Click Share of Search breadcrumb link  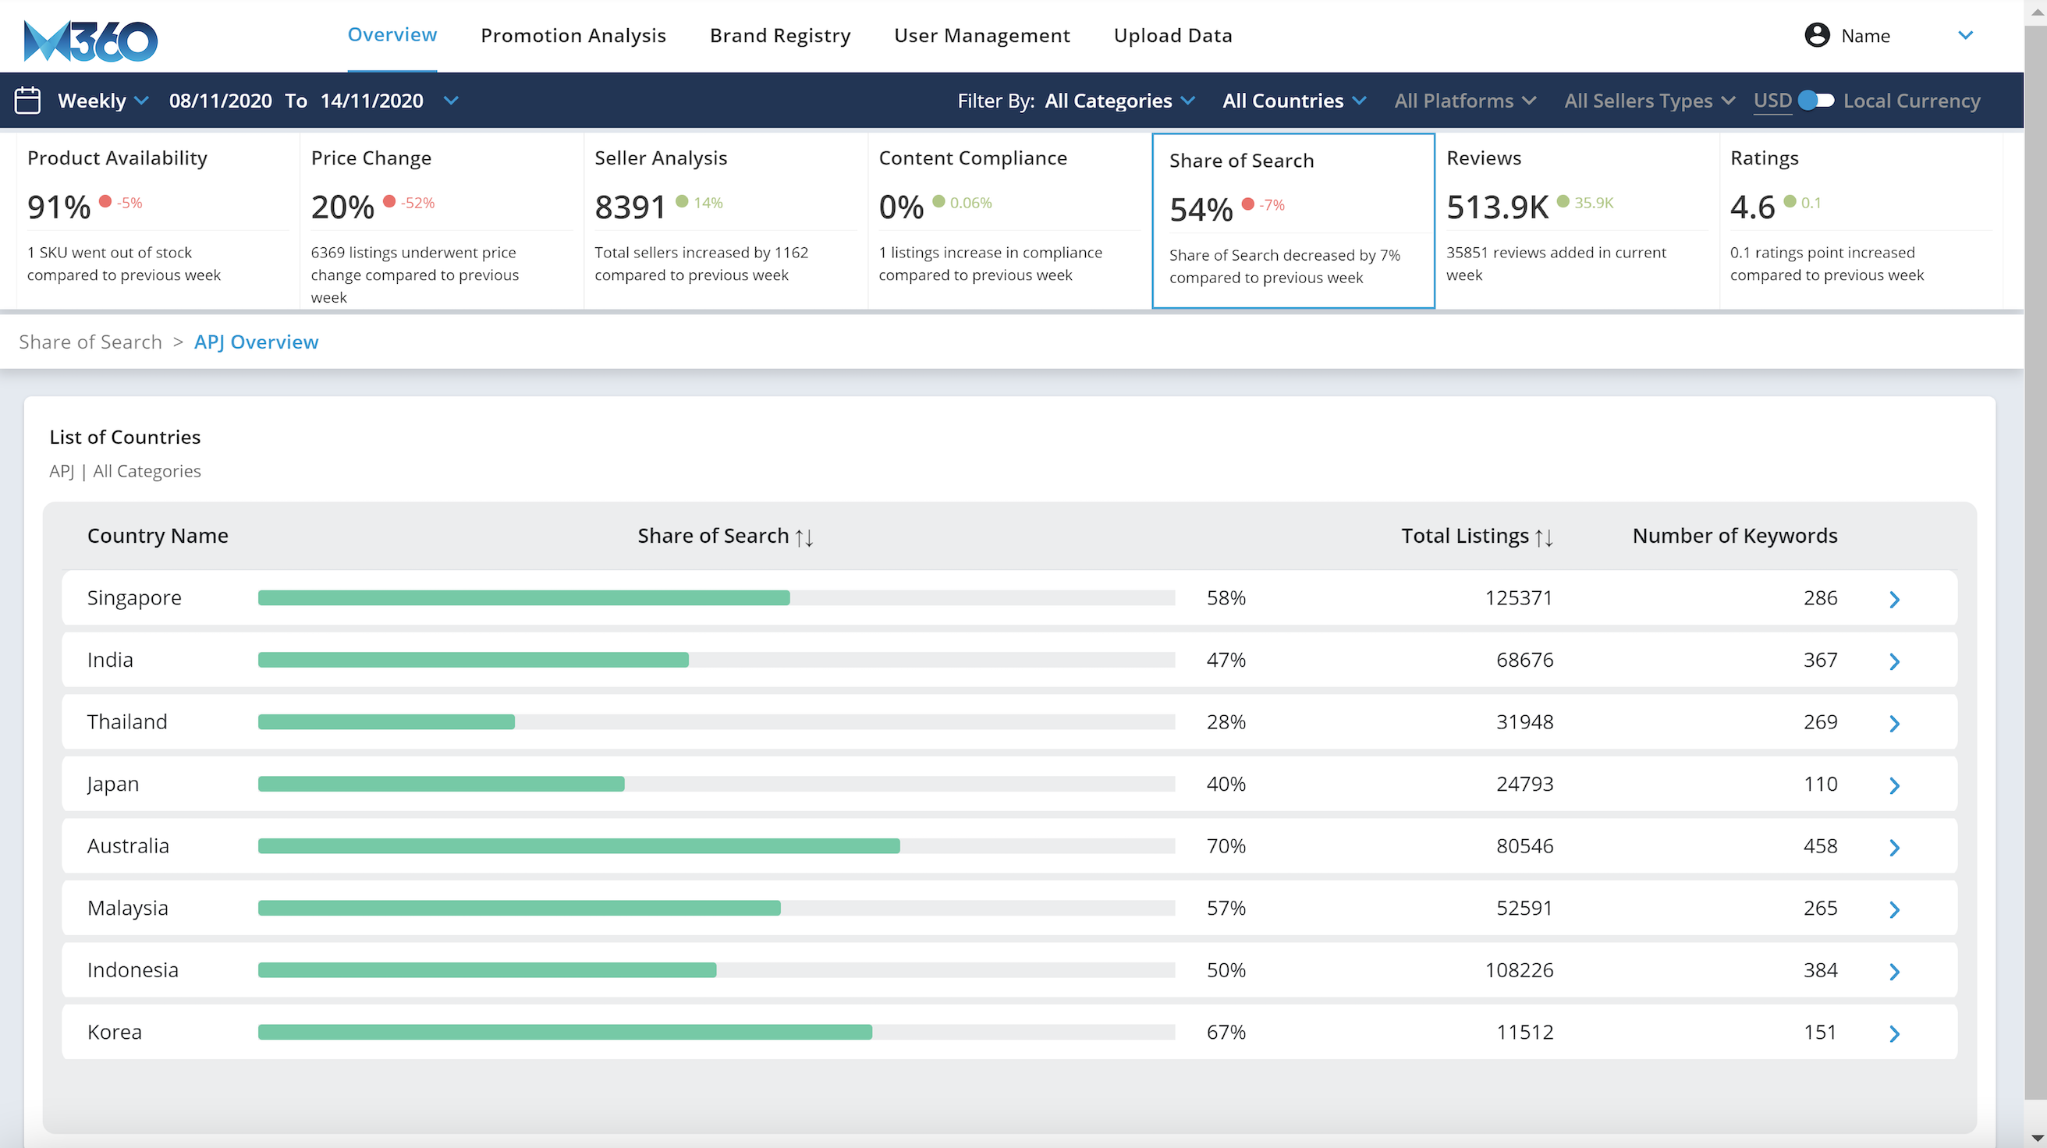(90, 342)
